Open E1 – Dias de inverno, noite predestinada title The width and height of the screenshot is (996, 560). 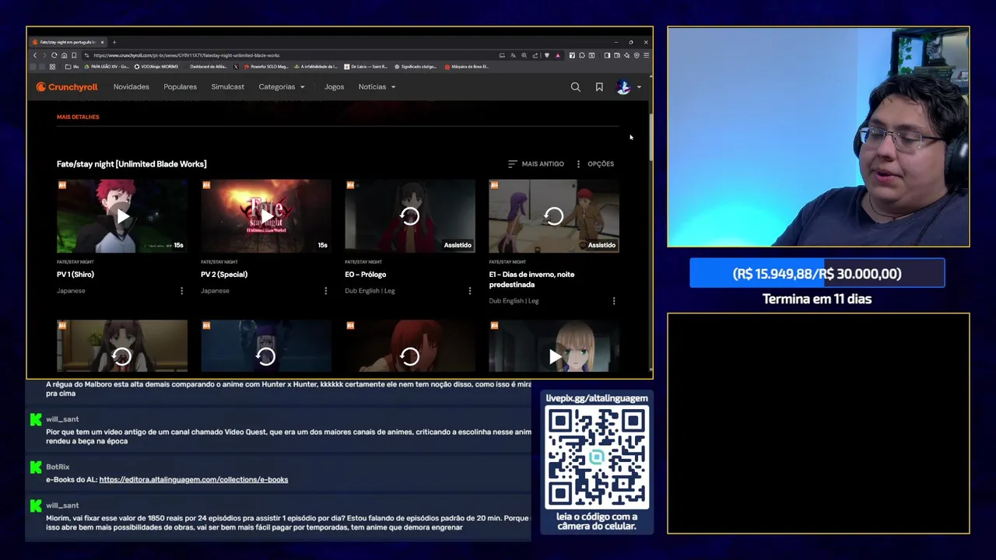point(531,279)
